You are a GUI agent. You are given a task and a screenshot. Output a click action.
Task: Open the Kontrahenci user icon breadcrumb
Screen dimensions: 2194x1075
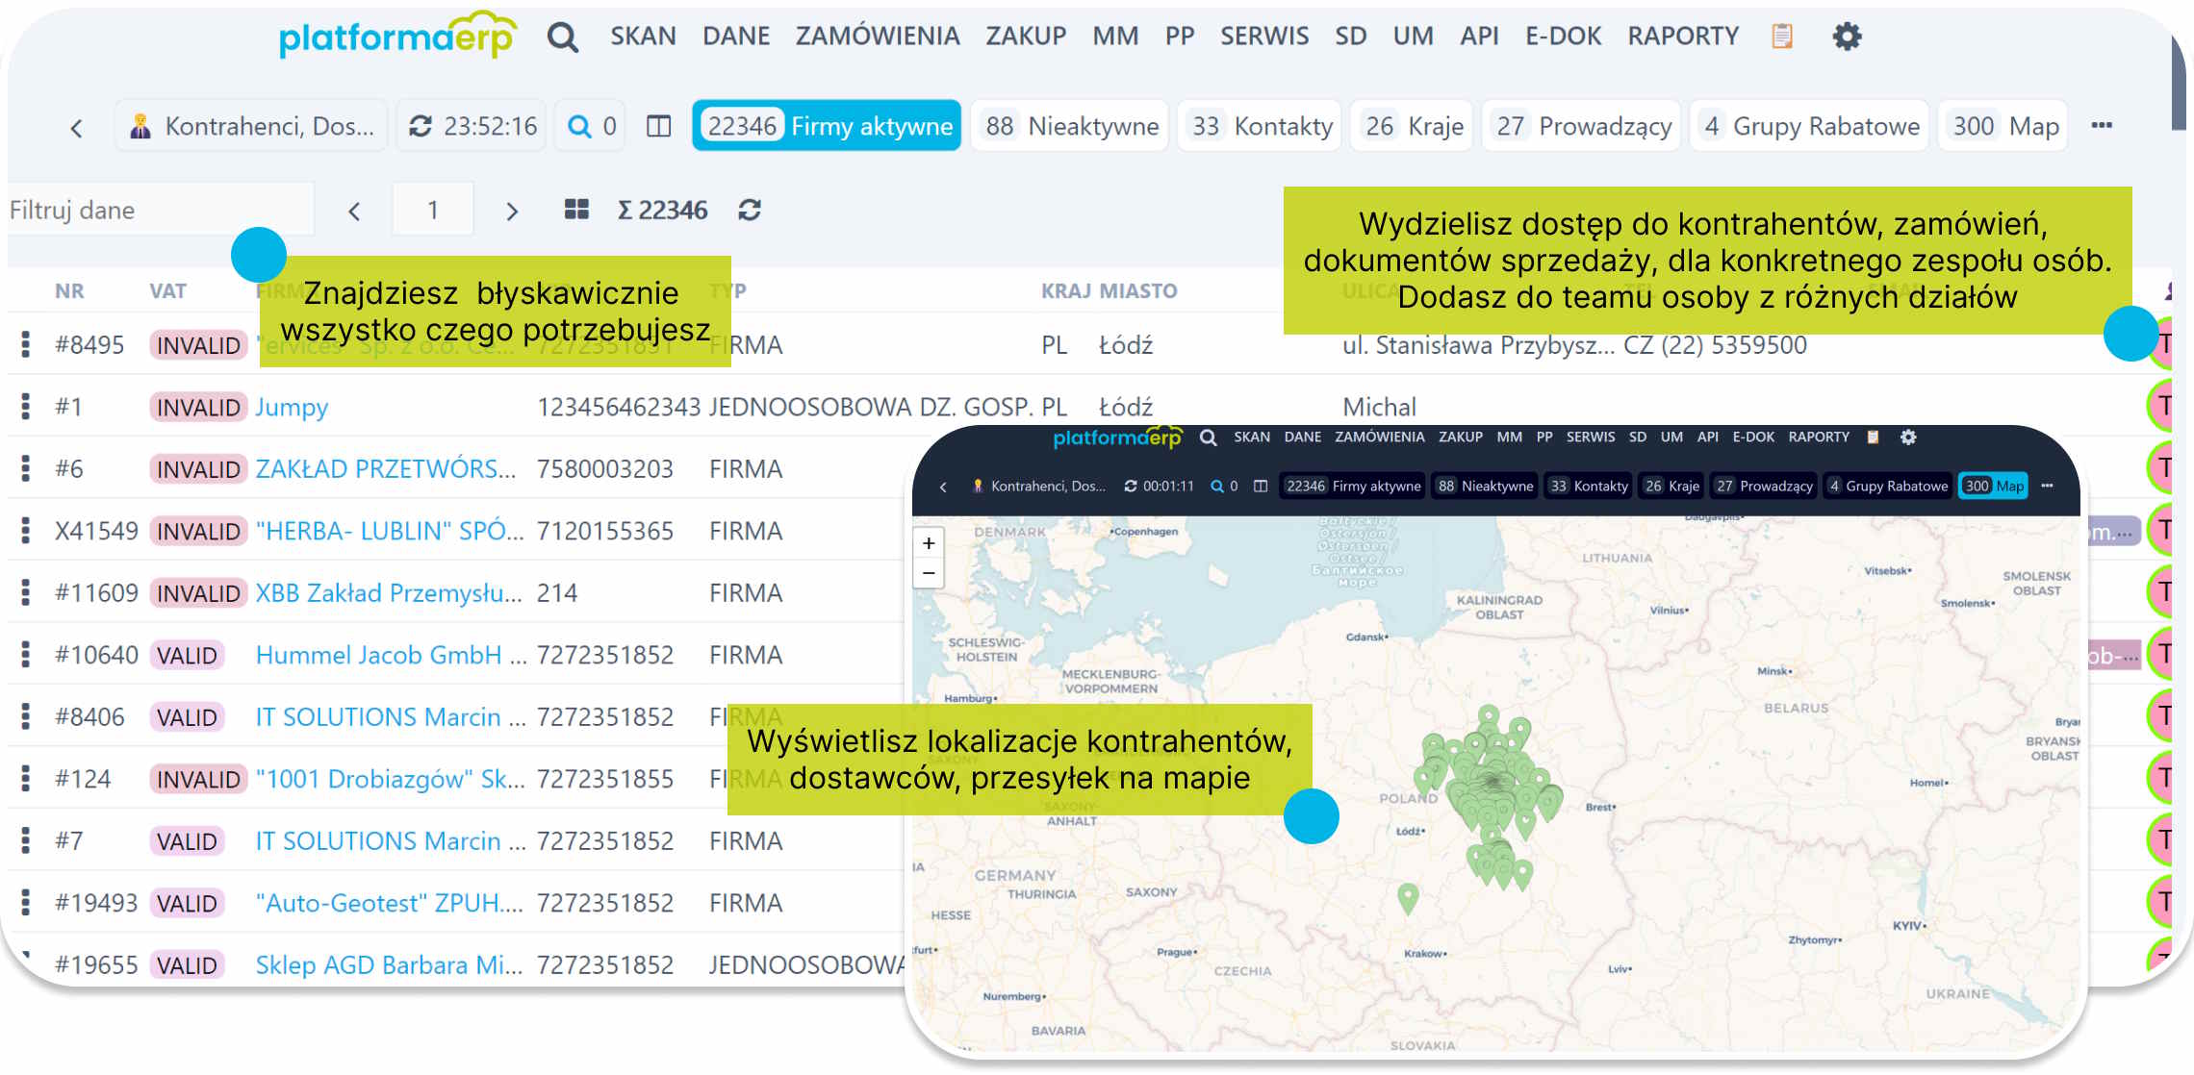pyautogui.click(x=142, y=124)
